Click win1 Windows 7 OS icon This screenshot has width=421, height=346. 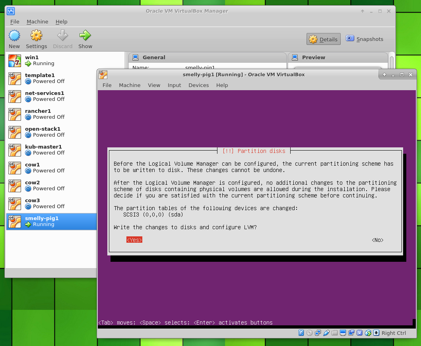coord(14,61)
